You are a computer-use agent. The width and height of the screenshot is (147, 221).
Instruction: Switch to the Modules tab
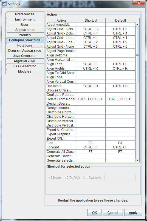pyautogui.click(x=25, y=71)
